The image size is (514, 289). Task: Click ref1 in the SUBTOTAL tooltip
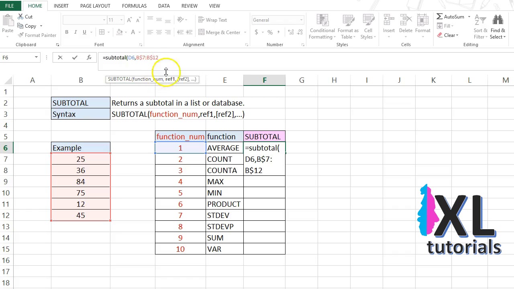(x=170, y=79)
